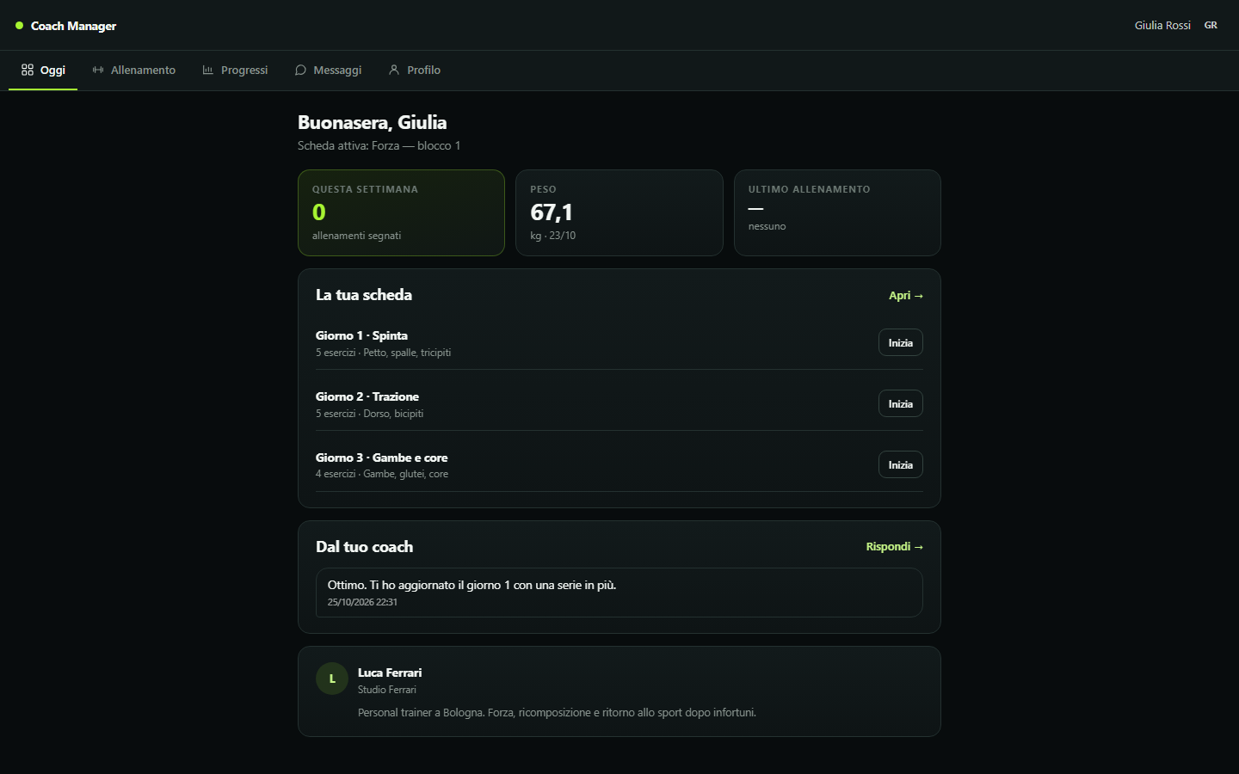Switch to the Allenamento tab
Screen dimensions: 1239x774
134,71
